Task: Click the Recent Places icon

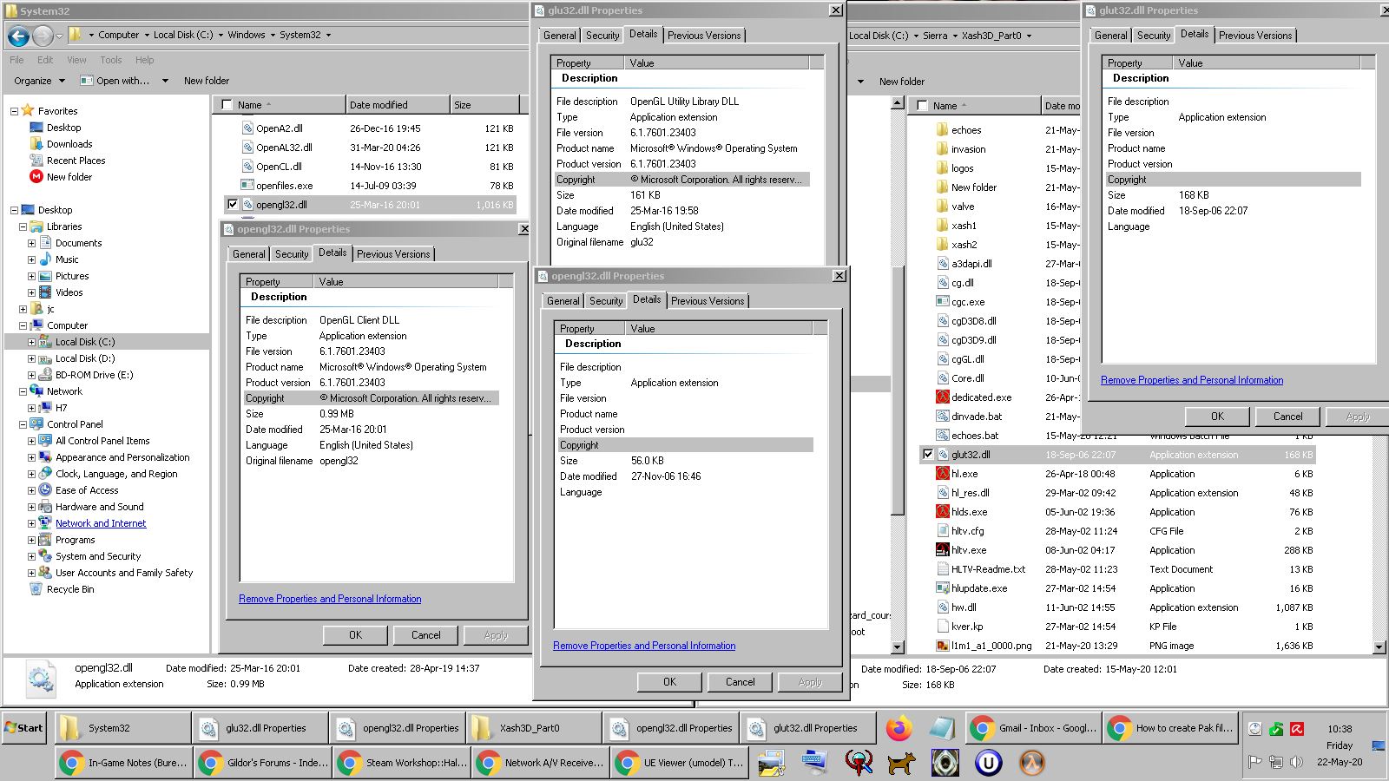Action: 36,161
